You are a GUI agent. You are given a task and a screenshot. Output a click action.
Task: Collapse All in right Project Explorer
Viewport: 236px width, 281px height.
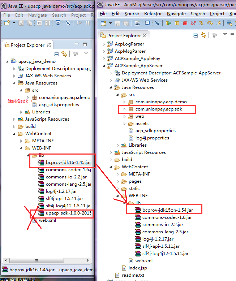click(x=195, y=35)
